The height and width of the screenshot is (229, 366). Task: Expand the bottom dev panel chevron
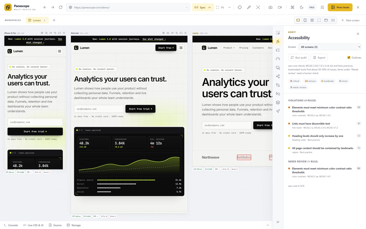[268, 225]
